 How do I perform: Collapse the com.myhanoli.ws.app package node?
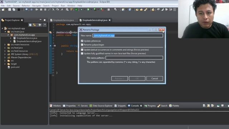8,35
